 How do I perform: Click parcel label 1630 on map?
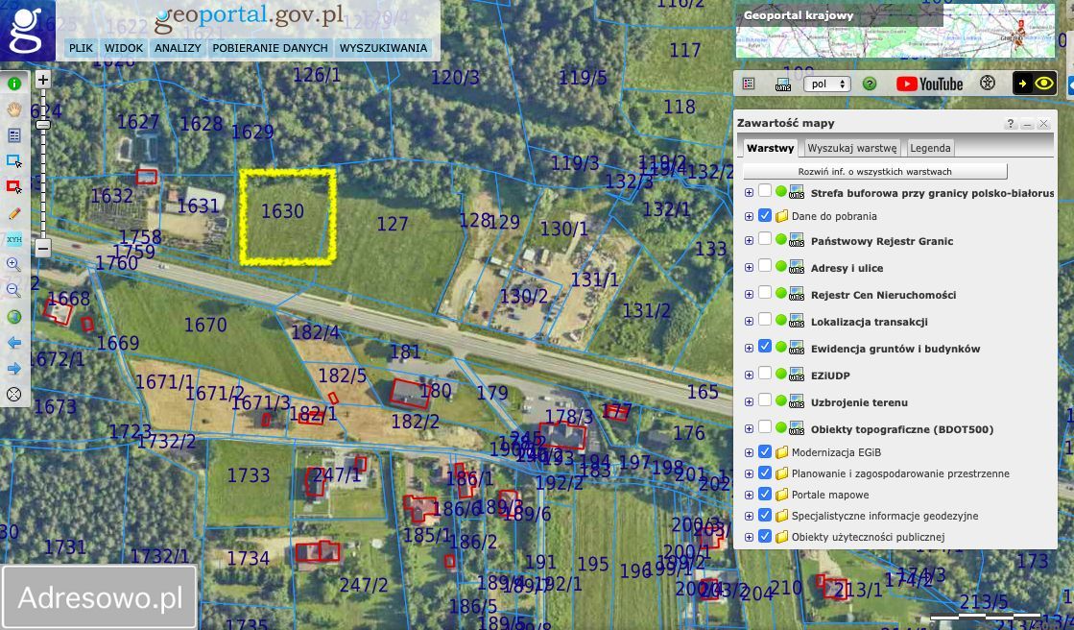click(282, 211)
